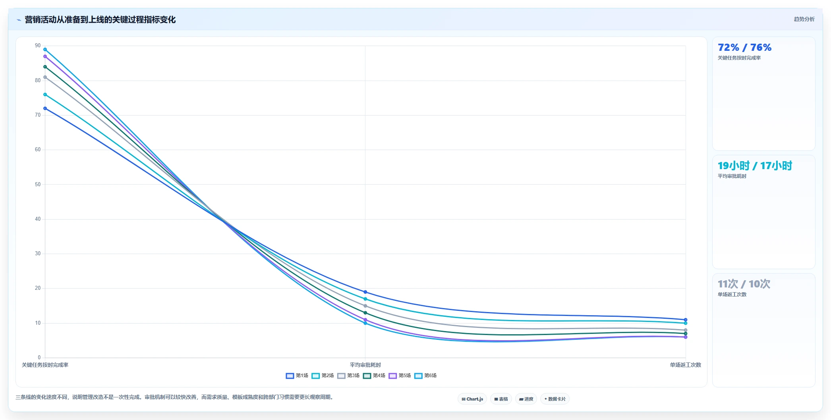Select the 11次 / 10次 stat value
831x420 pixels.
744,284
